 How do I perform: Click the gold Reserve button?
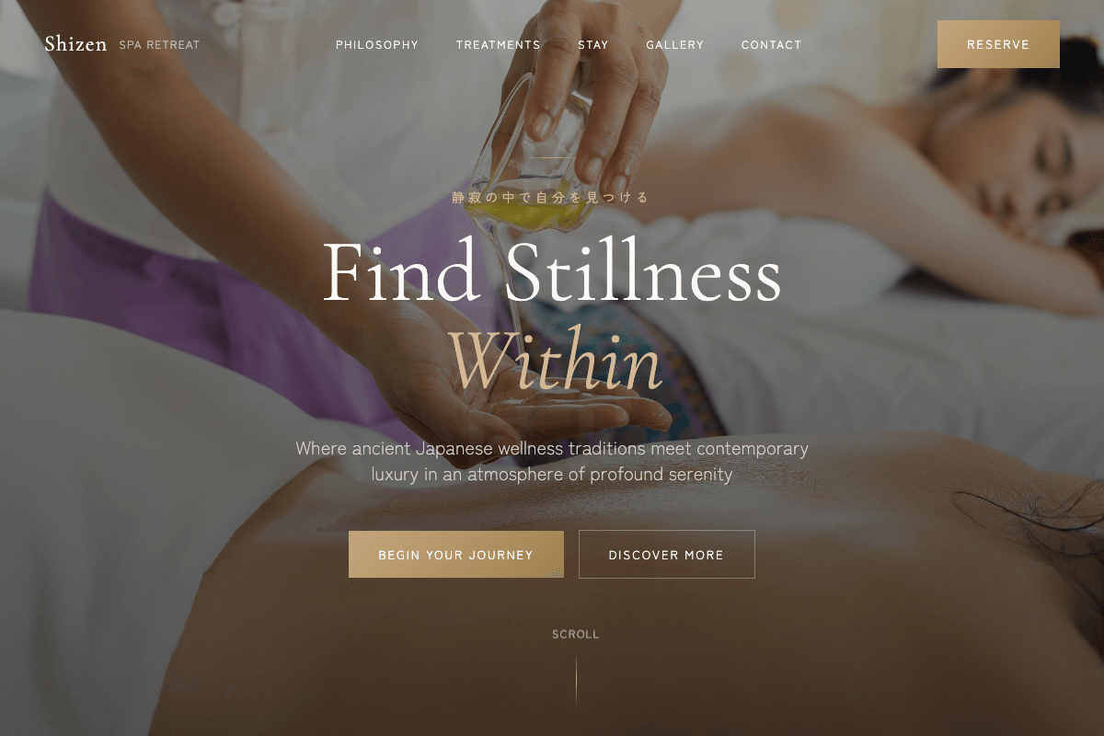998,44
